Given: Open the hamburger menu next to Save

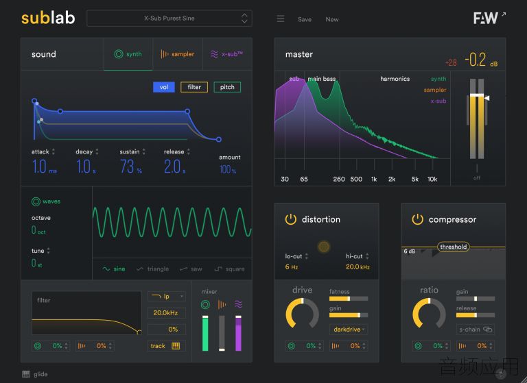Looking at the screenshot, I should (280, 18).
